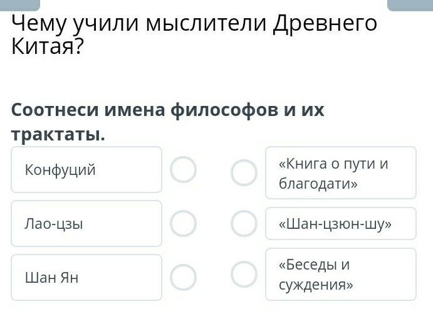Select the Шан Ян answer box
Image resolution: width=433 pixels, height=321 pixels.
point(86,277)
